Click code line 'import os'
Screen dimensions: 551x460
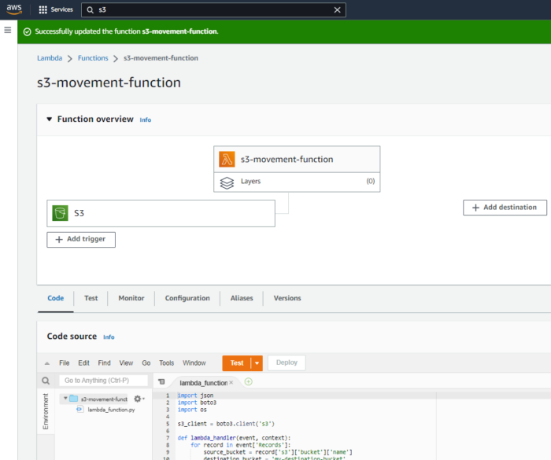point(192,410)
